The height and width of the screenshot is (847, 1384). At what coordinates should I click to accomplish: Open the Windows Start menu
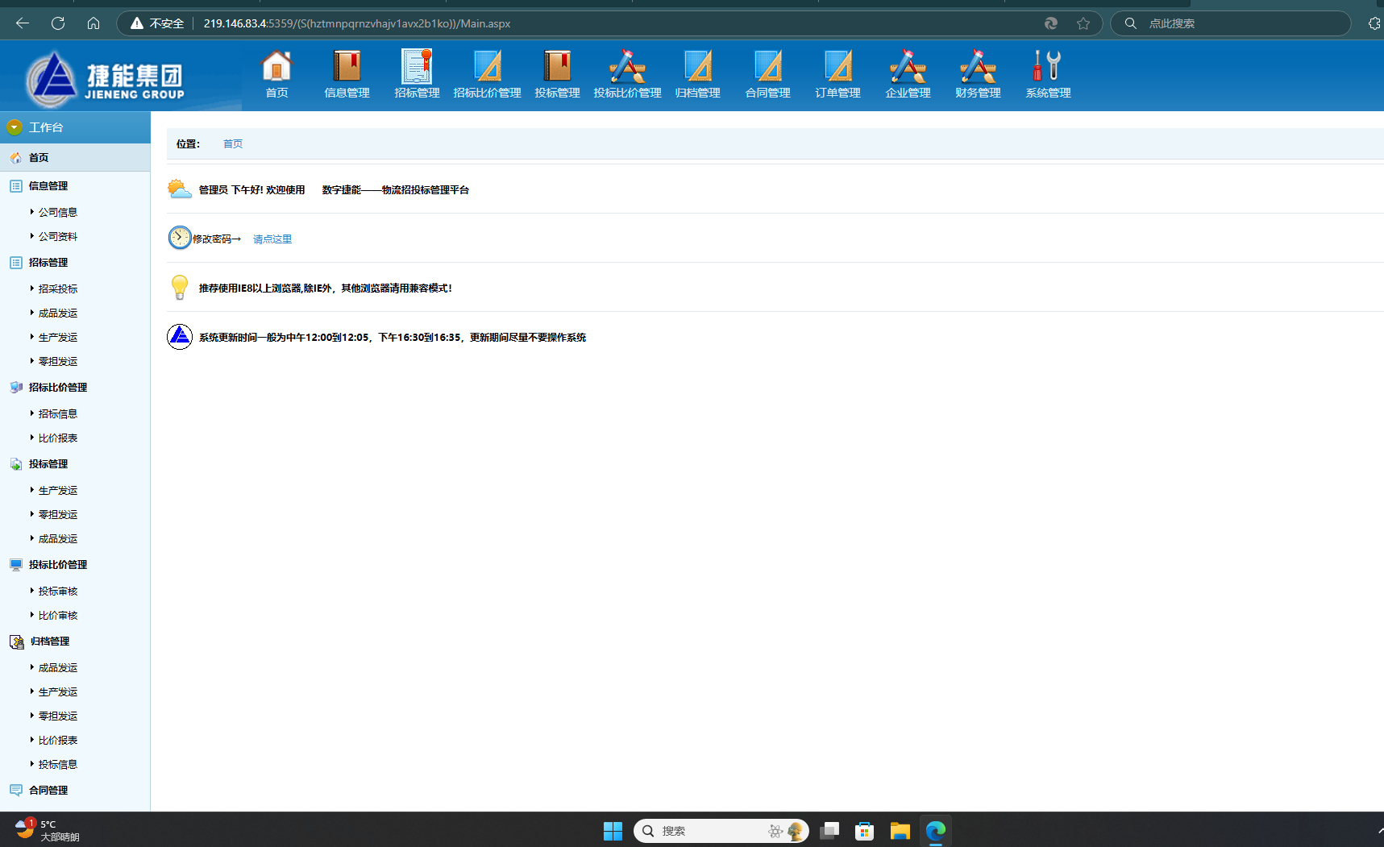click(613, 831)
